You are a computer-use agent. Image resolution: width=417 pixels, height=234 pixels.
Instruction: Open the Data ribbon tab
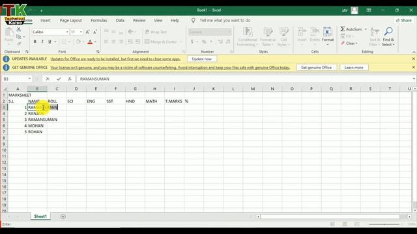120,20
